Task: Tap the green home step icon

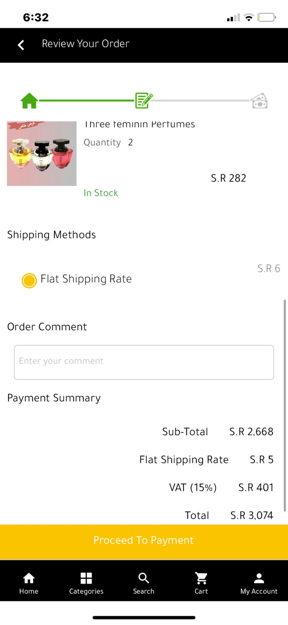Action: [29, 101]
